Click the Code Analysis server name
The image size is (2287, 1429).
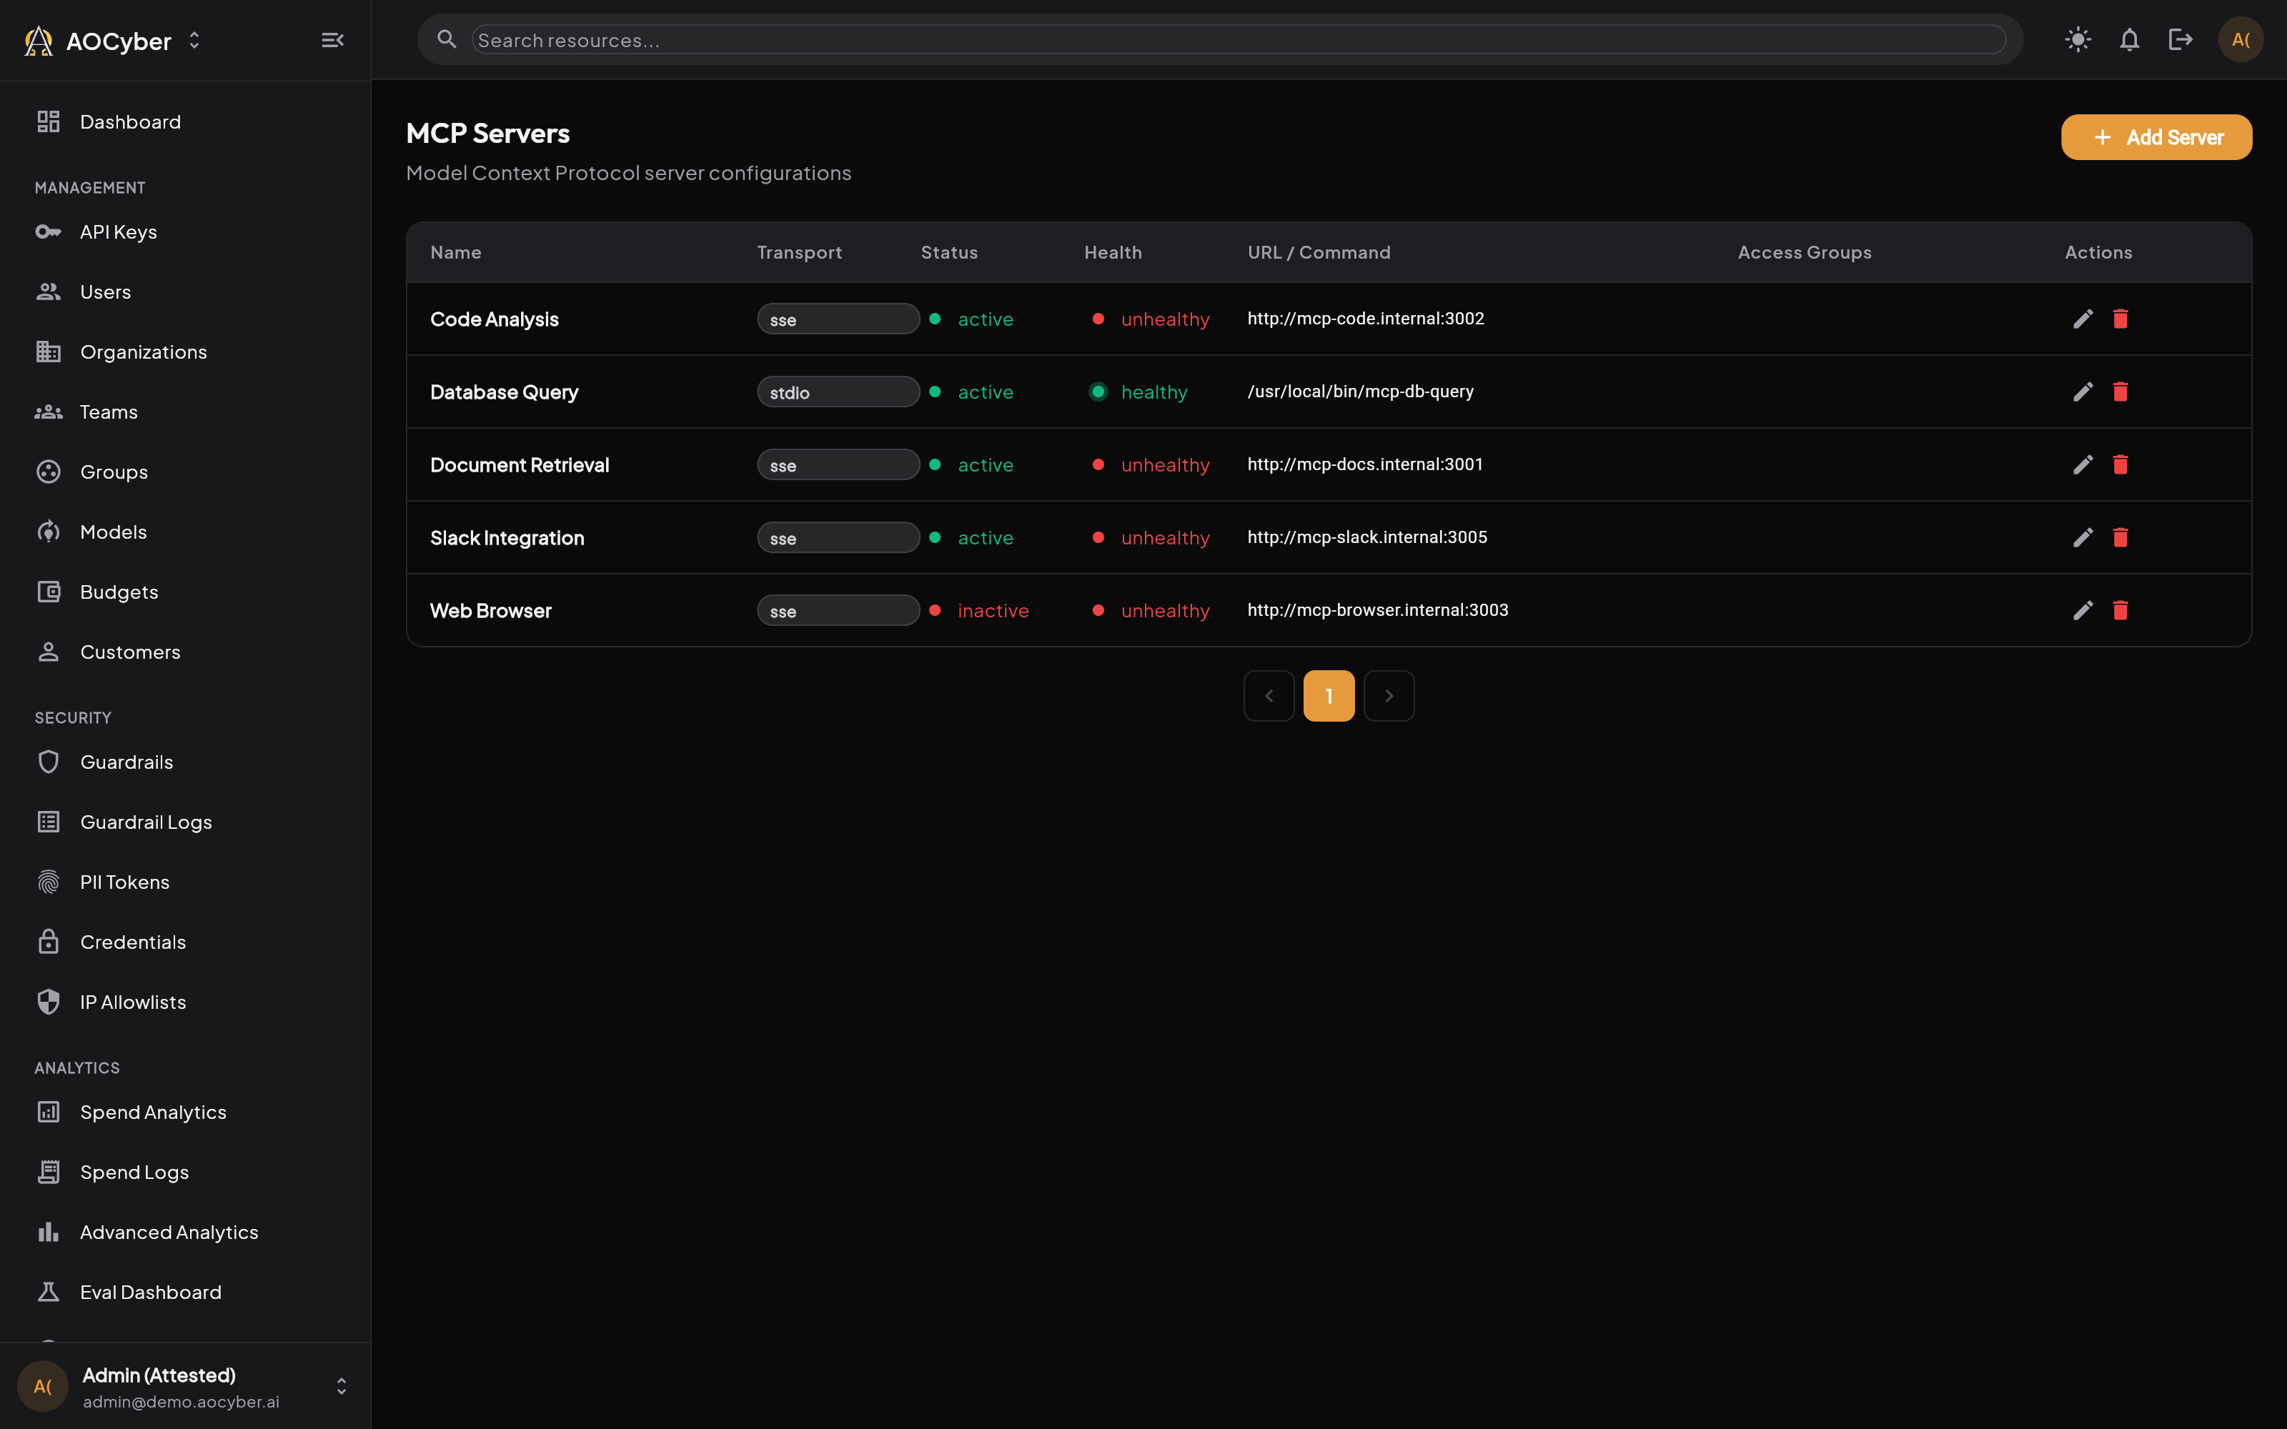tap(495, 319)
